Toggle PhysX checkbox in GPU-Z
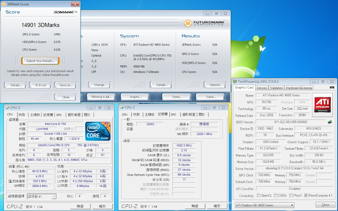 [x=291, y=195]
